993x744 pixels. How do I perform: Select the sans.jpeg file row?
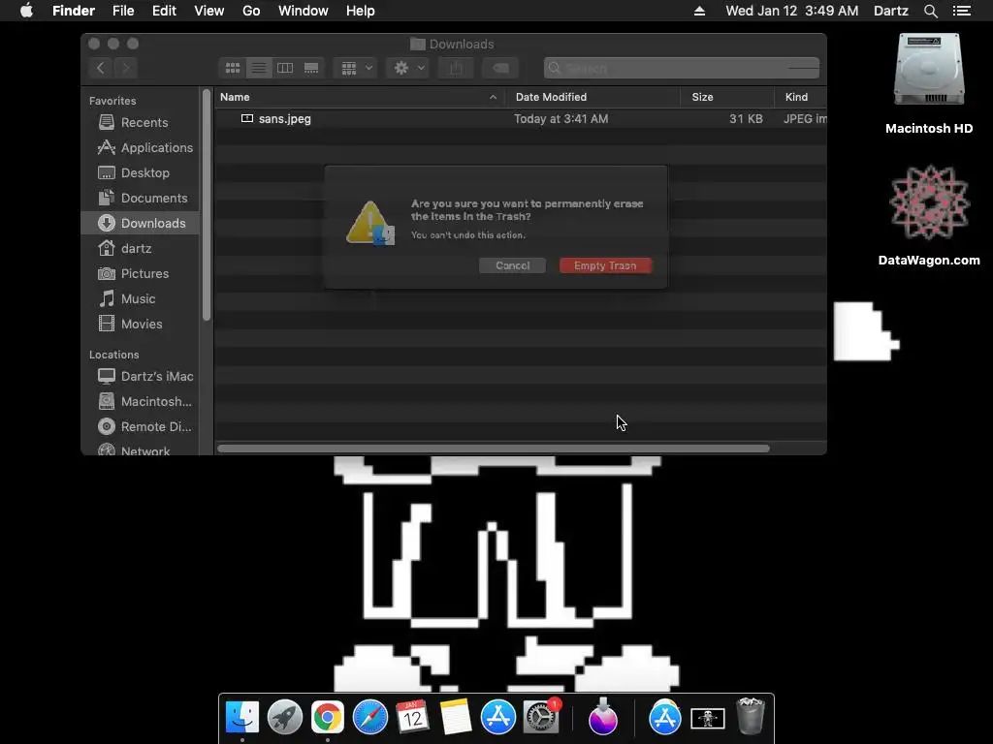pos(521,119)
